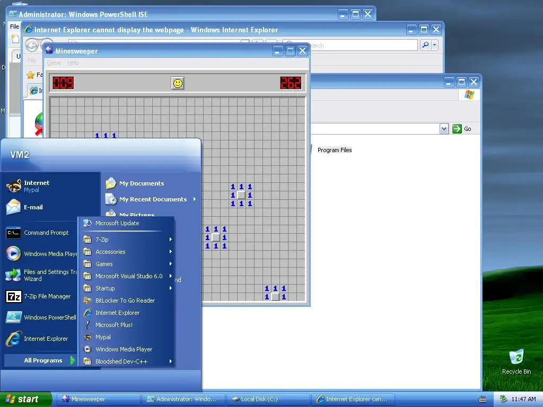Open My Documents folder
The width and height of the screenshot is (543, 407).
pos(135,183)
